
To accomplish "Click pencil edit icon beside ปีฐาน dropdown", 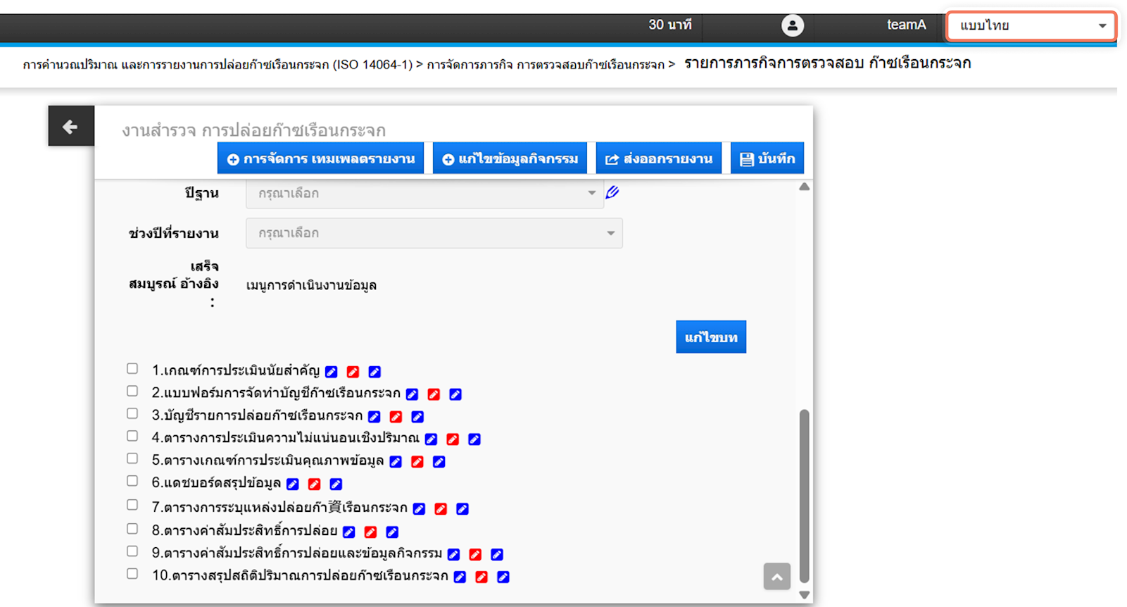I will pos(612,192).
